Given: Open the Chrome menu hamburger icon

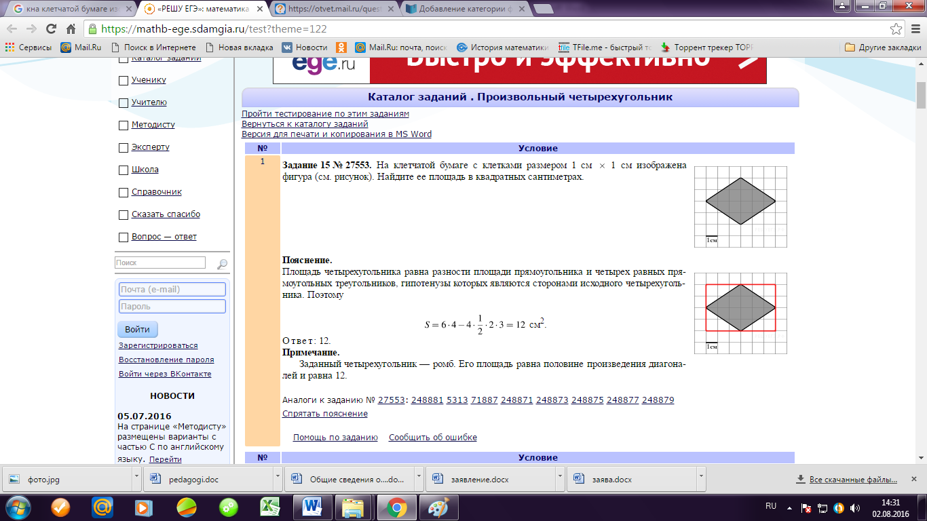Looking at the screenshot, I should click(x=914, y=29).
